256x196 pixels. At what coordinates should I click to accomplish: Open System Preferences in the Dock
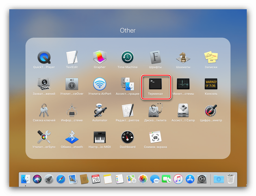coord(202,179)
